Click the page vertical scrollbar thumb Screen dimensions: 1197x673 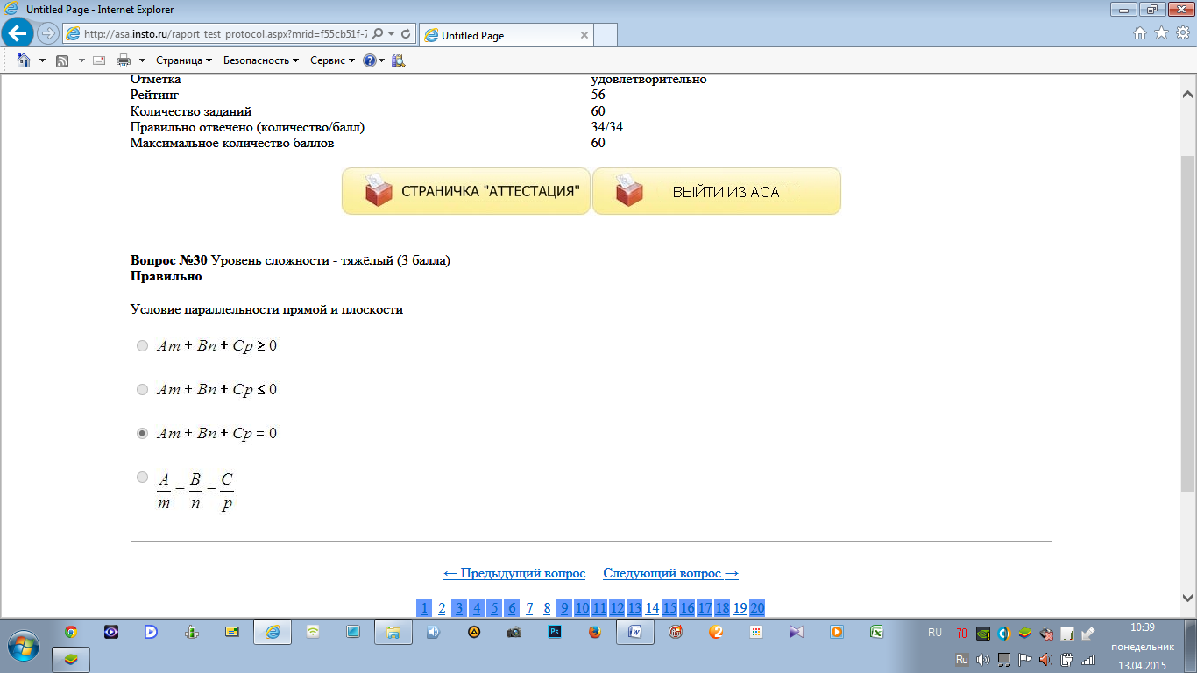click(x=1188, y=324)
